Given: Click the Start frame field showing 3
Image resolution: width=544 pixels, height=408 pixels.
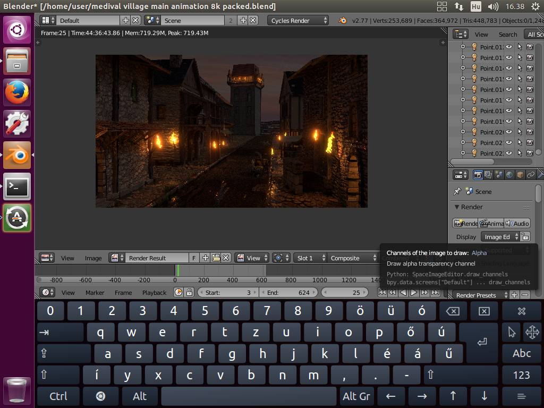Looking at the screenshot, I should click(x=228, y=293).
